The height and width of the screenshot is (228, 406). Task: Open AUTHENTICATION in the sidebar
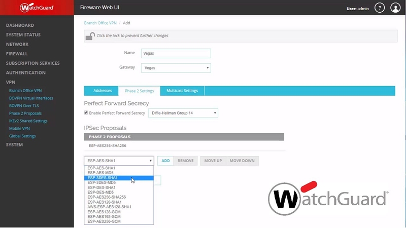tap(26, 72)
